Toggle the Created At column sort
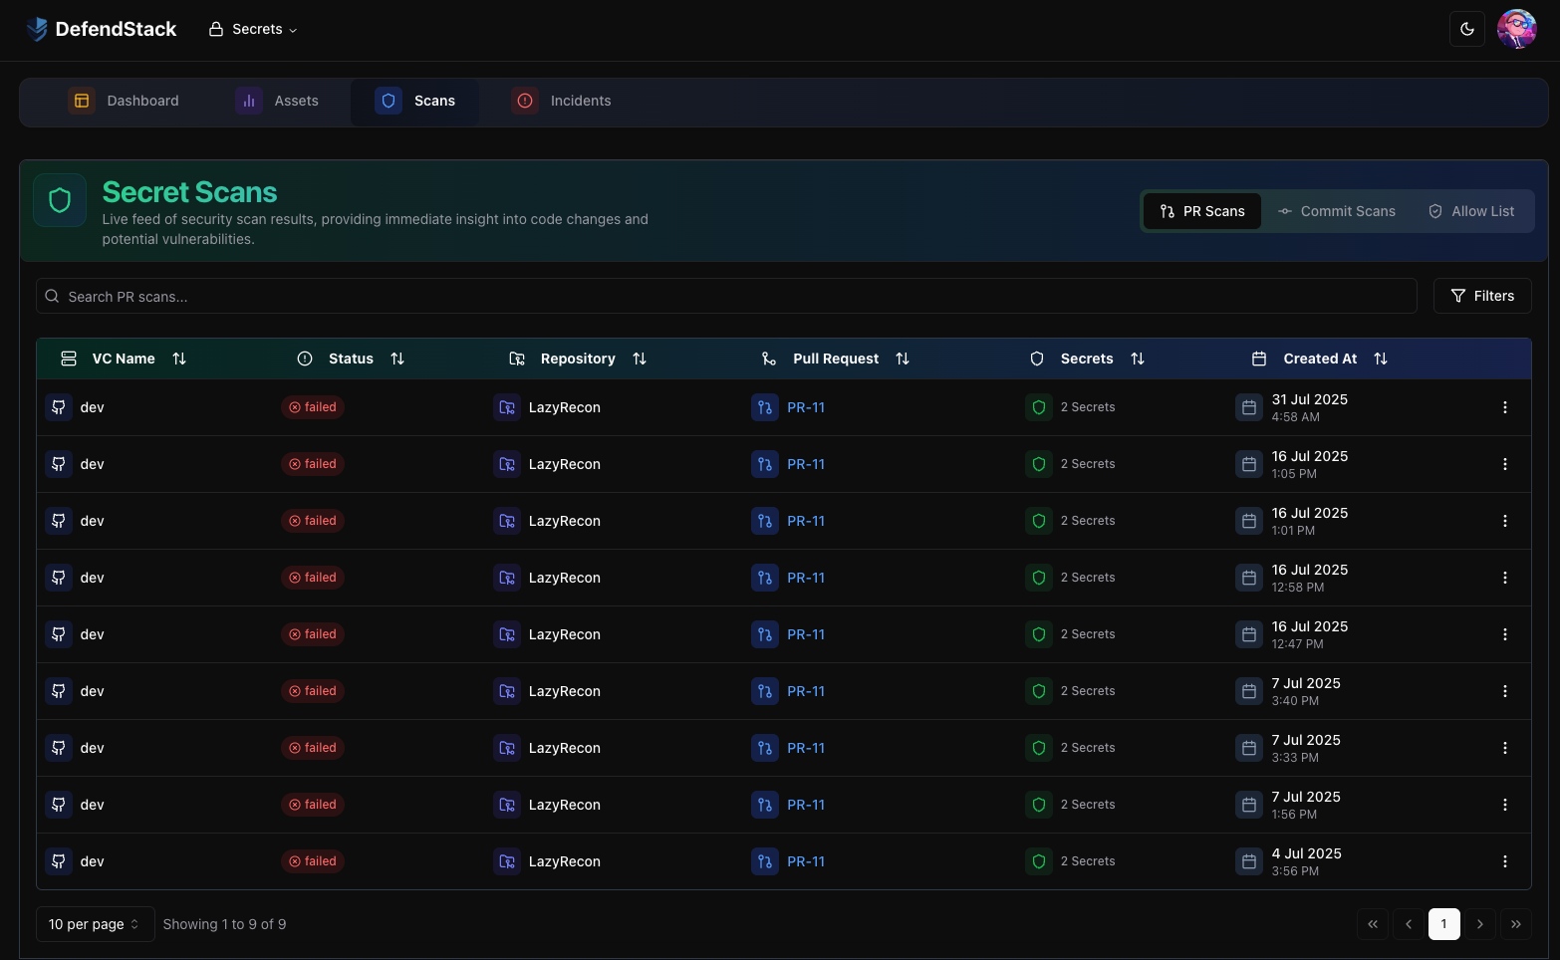 [1381, 358]
